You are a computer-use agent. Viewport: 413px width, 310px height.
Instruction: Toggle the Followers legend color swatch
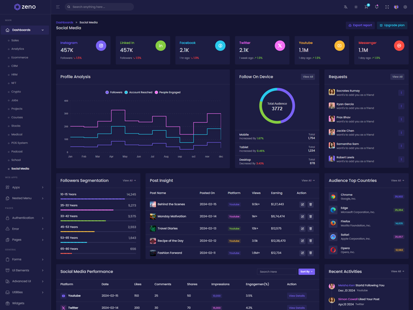(x=107, y=92)
